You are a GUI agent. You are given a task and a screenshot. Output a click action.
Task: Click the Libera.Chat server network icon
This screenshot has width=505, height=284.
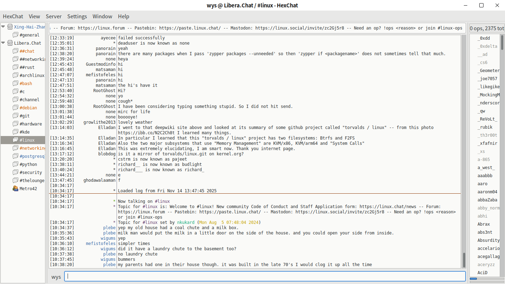(10, 43)
